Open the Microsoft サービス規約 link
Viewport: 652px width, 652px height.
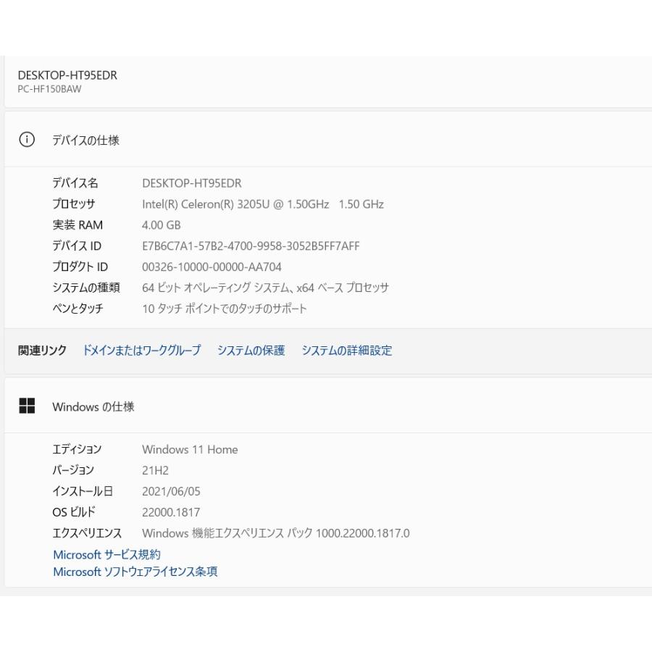[x=106, y=554]
